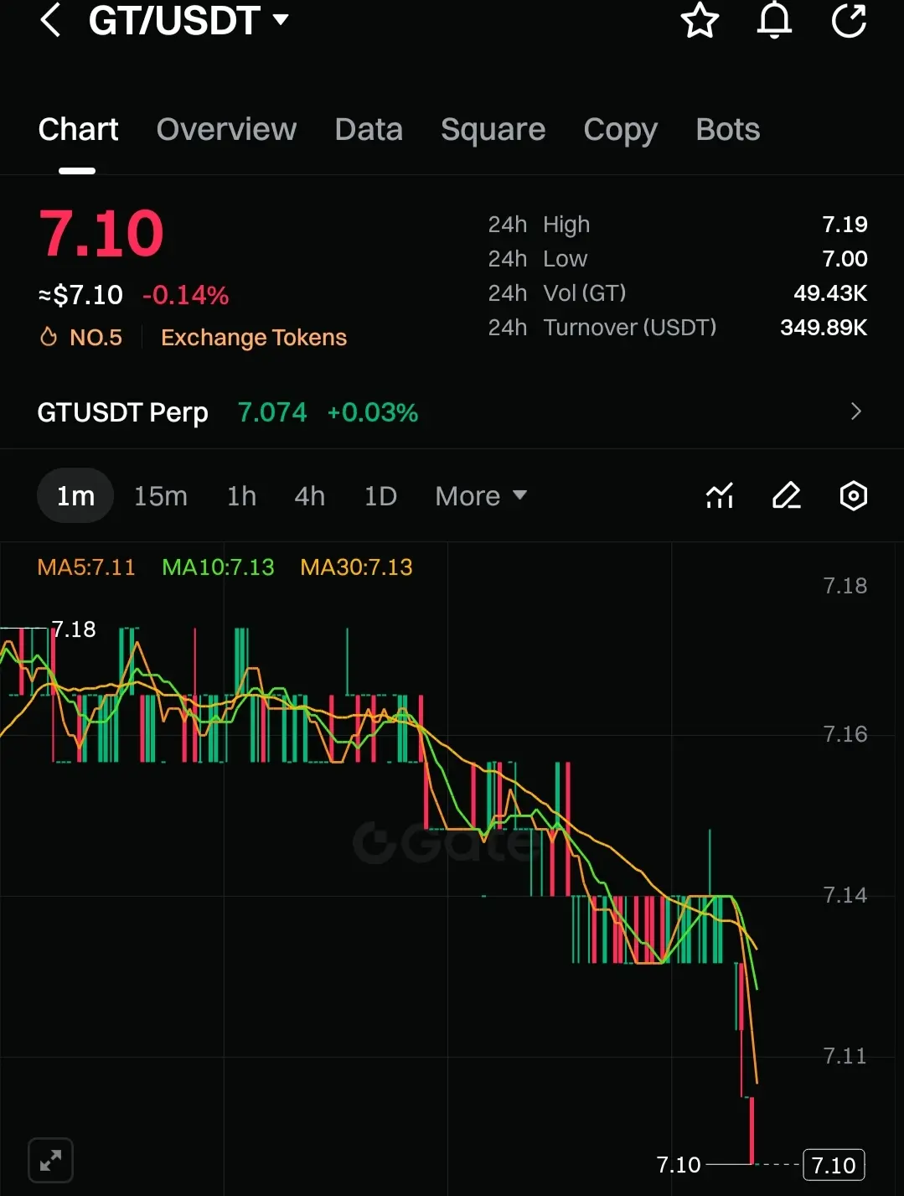Image resolution: width=904 pixels, height=1196 pixels.
Task: Tap the MA10:7.13 indicator label
Action: 218,567
